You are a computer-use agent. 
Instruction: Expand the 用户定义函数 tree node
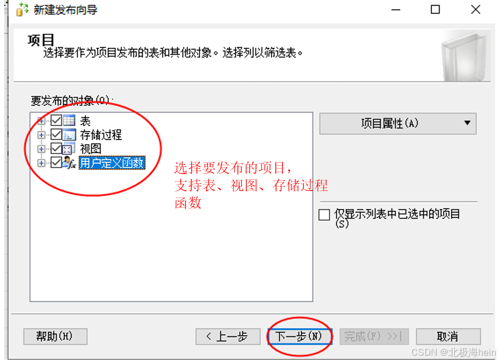41,163
